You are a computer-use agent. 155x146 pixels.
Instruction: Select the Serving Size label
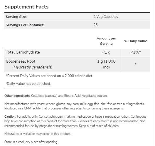point(16,17)
